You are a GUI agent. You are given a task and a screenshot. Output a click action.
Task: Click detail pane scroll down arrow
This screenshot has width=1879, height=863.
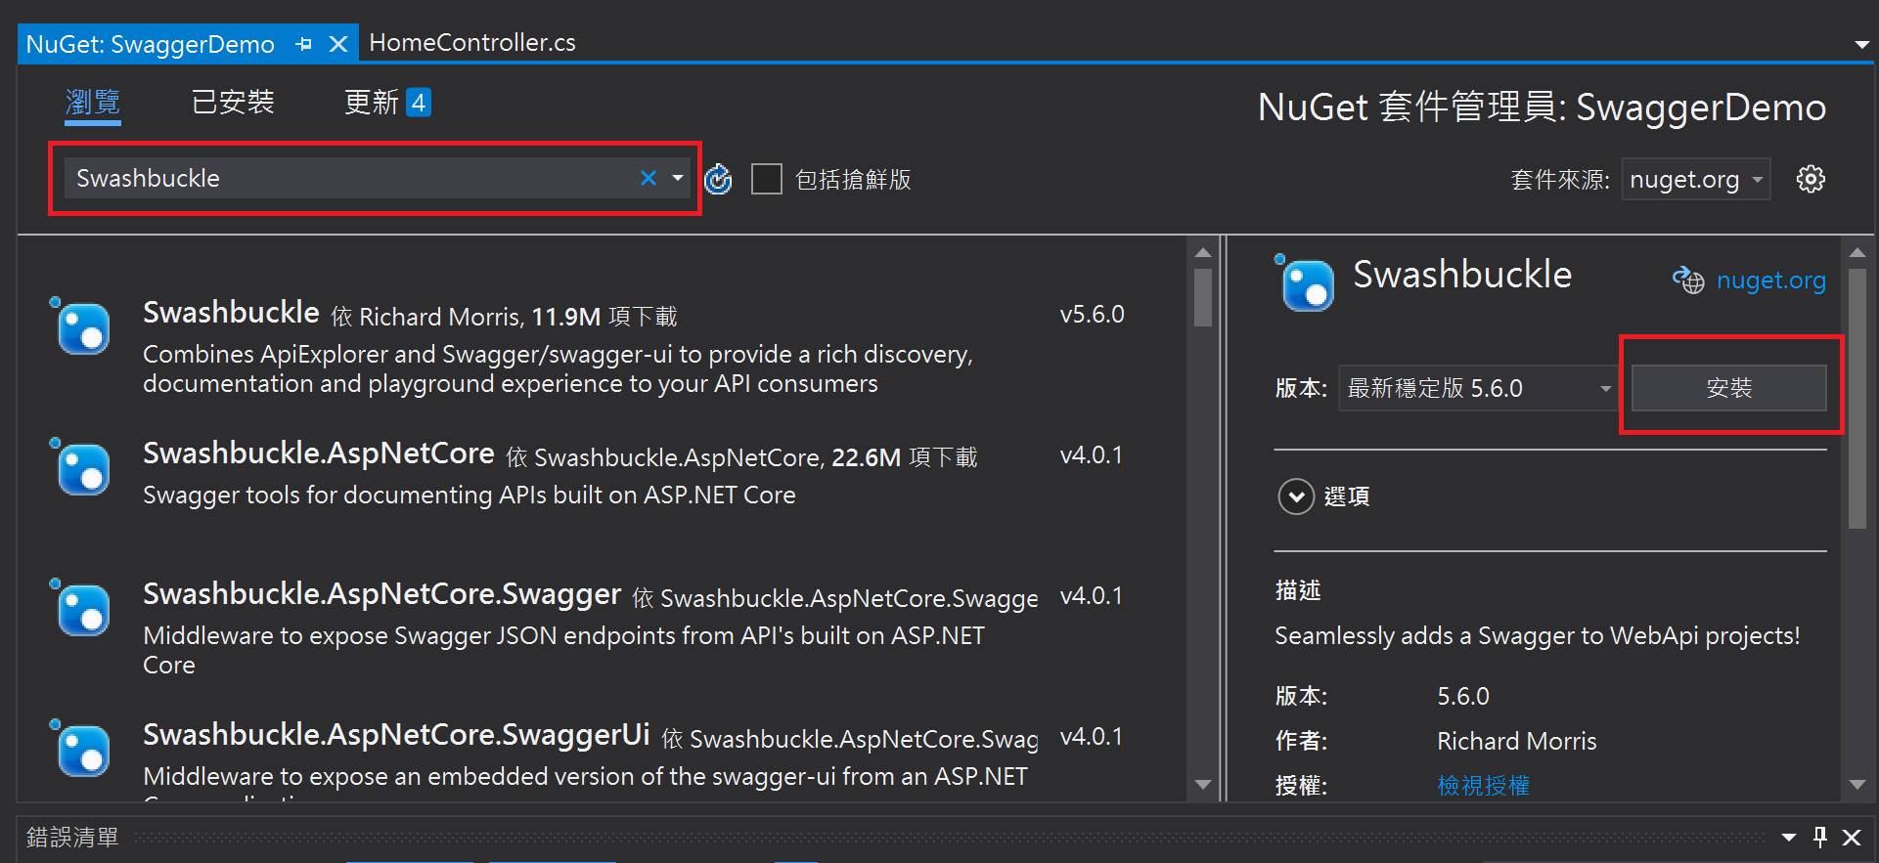pyautogui.click(x=1857, y=784)
